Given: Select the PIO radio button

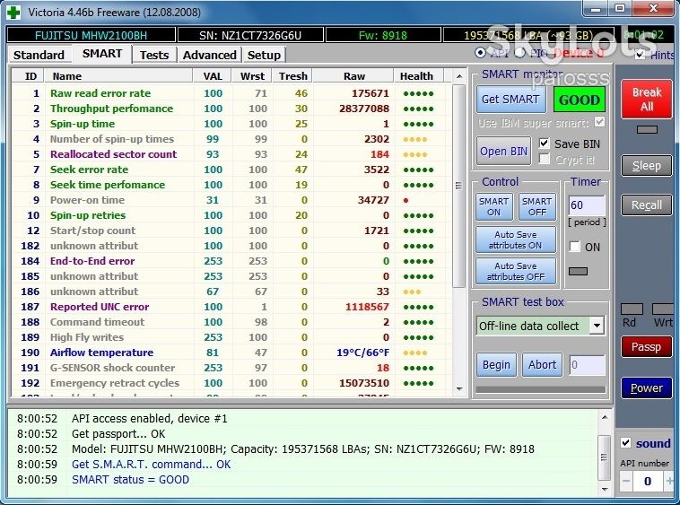Looking at the screenshot, I should click(519, 53).
